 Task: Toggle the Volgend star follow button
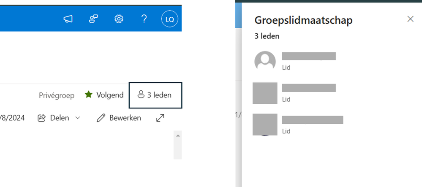click(104, 95)
